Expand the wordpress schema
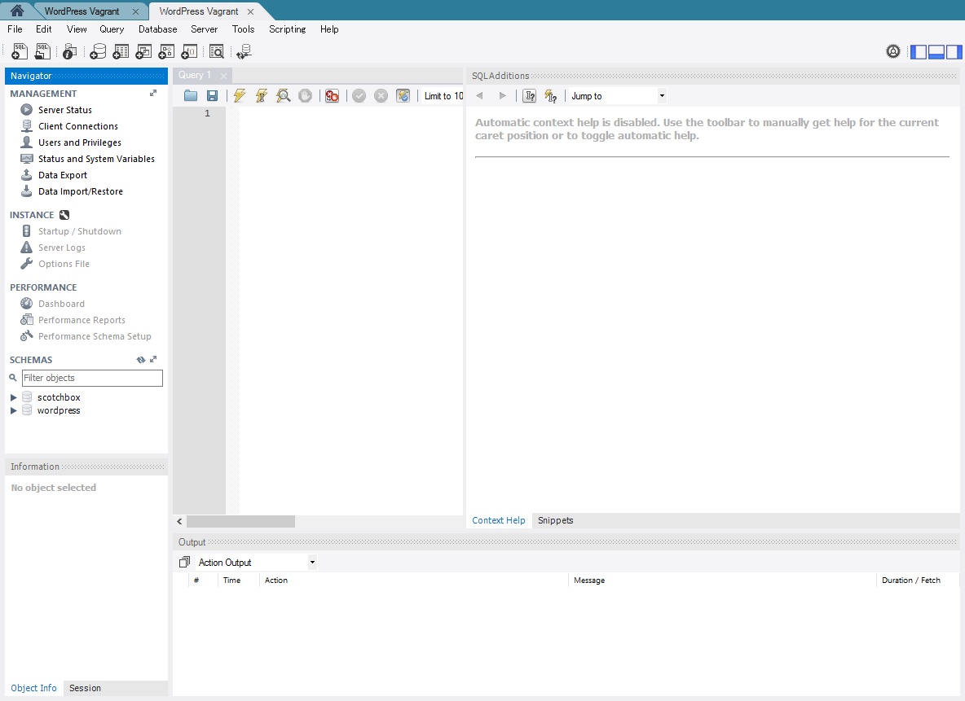This screenshot has width=965, height=701. [14, 411]
